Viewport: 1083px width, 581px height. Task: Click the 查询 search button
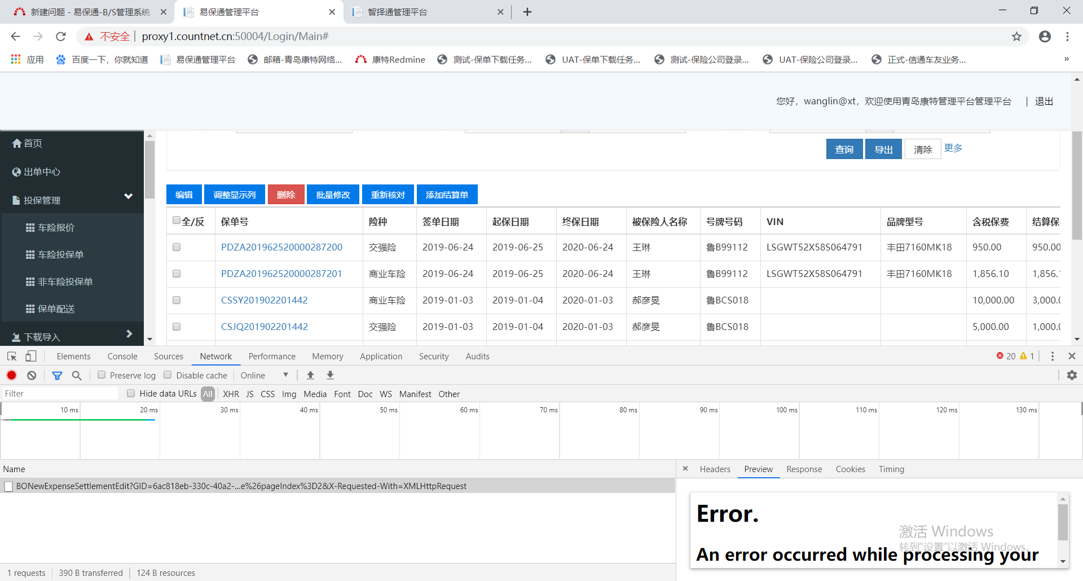[844, 149]
